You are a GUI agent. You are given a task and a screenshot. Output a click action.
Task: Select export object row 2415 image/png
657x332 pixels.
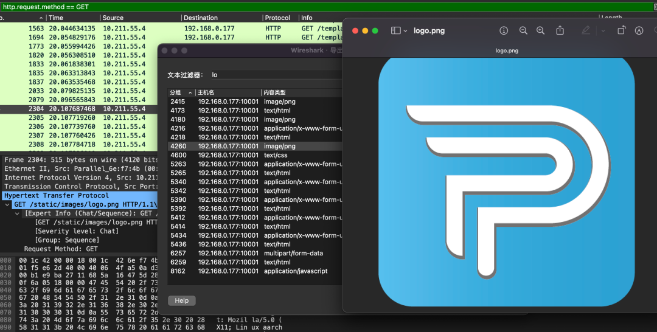pos(255,102)
